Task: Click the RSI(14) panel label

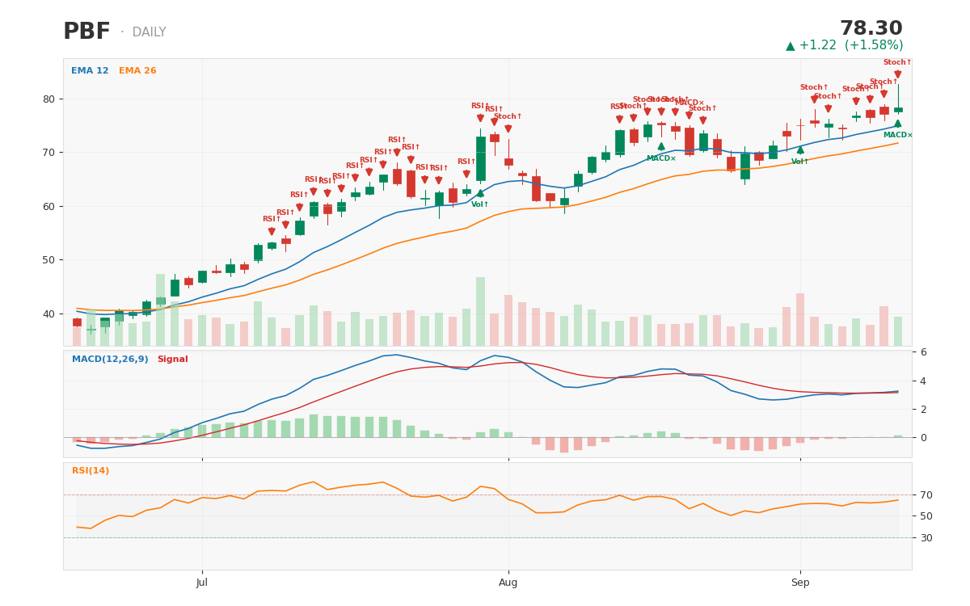Action: pyautogui.click(x=91, y=471)
